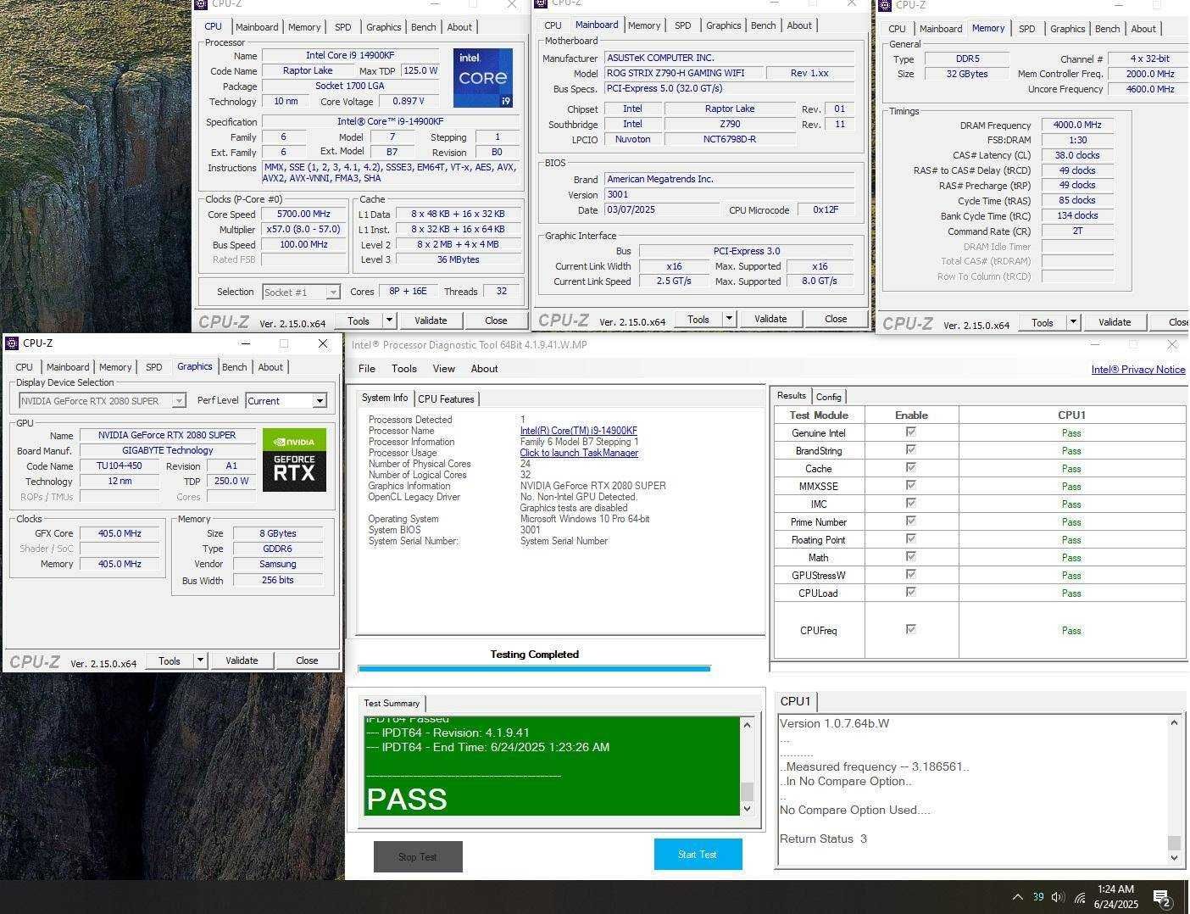This screenshot has height=914, width=1190.
Task: Click the CPU-Z Memory window title icon
Action: (x=886, y=4)
